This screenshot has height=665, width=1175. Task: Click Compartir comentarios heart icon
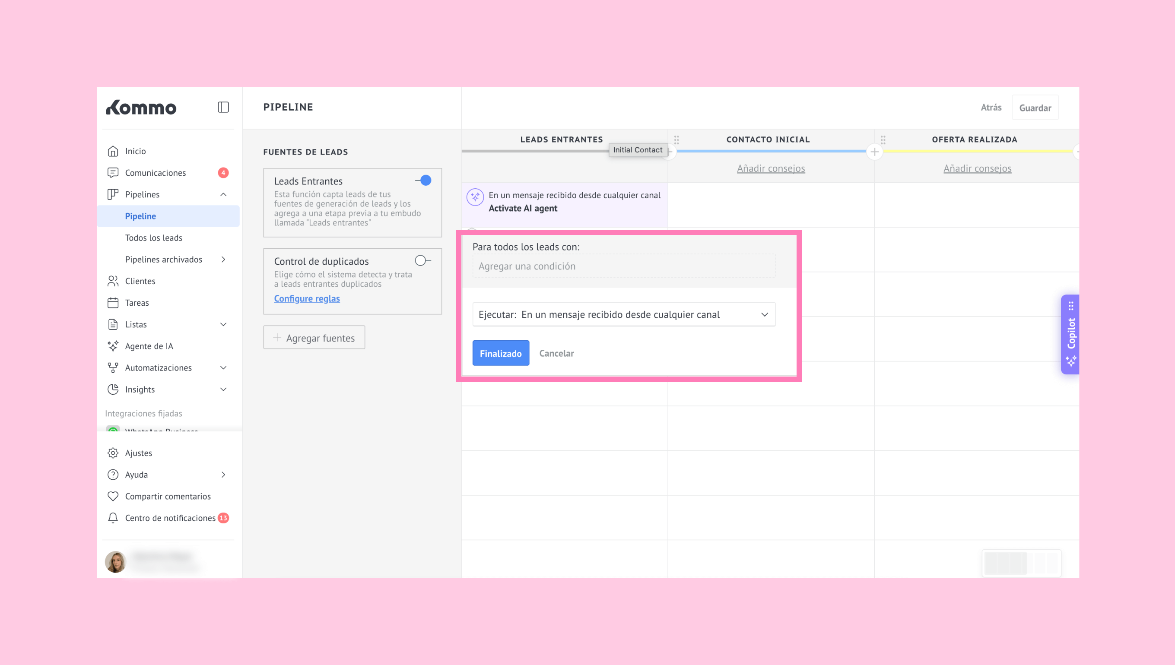[113, 497]
